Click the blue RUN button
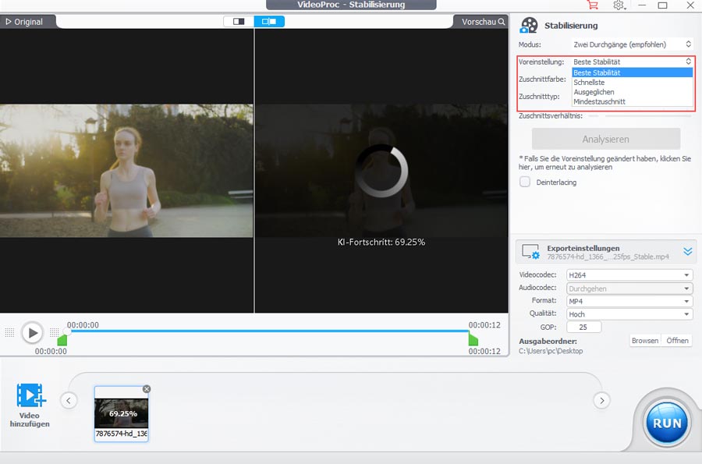The height and width of the screenshot is (464, 702). (667, 423)
